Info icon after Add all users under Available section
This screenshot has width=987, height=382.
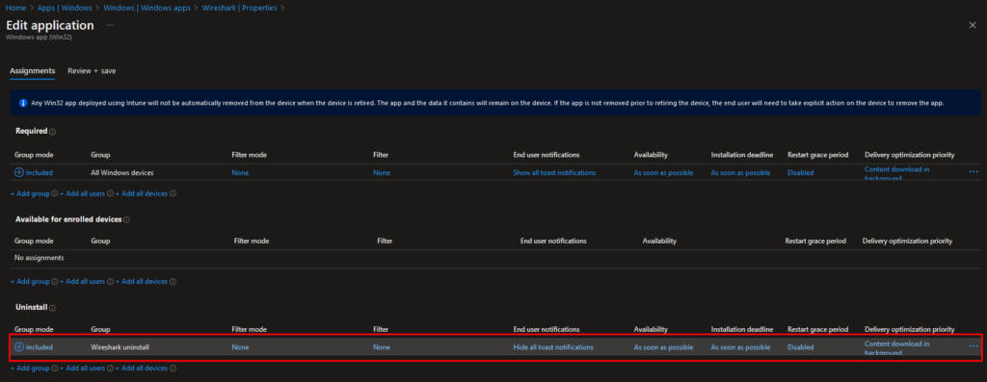[x=110, y=282]
